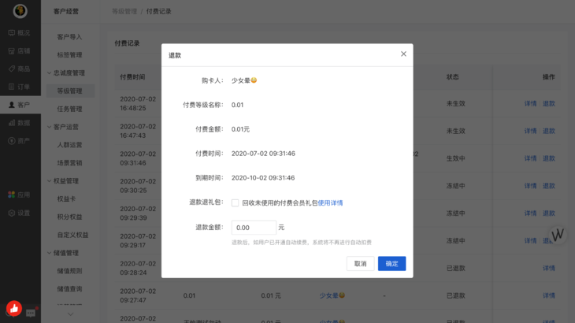Select the 商品 products icon in sidebar
The image size is (575, 323).
[x=12, y=69]
